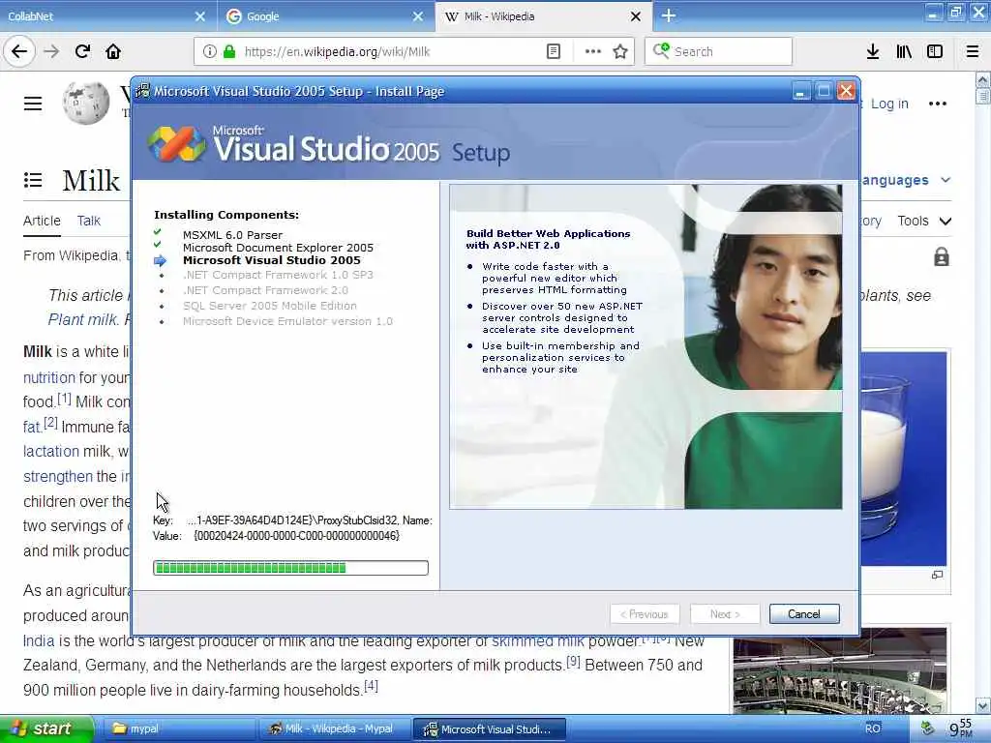Expand the languages dropdown chevron
The height and width of the screenshot is (743, 991).
pos(946,180)
